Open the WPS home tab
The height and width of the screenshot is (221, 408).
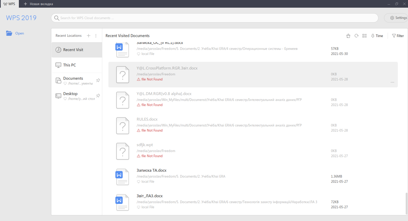(x=9, y=4)
